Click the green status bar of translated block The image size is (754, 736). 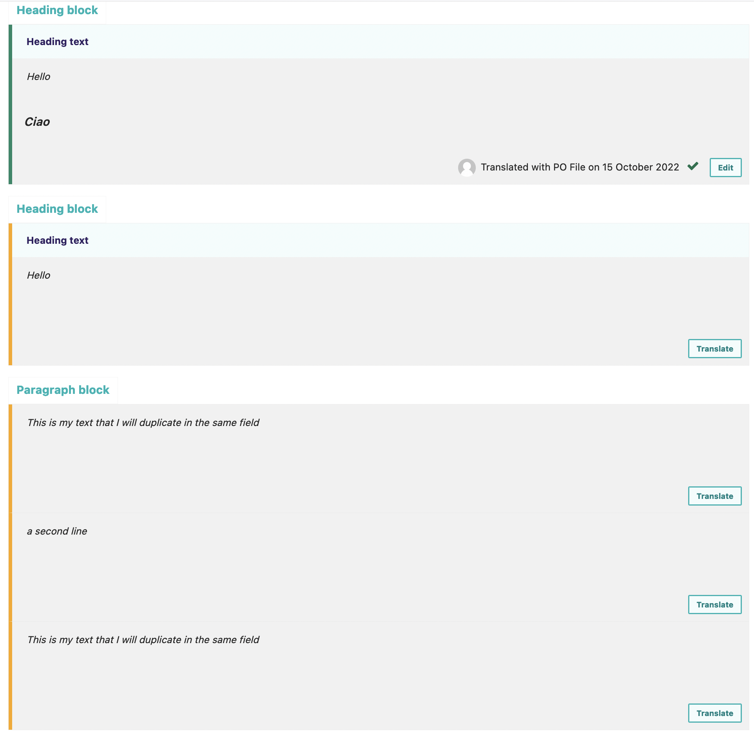pos(10,104)
